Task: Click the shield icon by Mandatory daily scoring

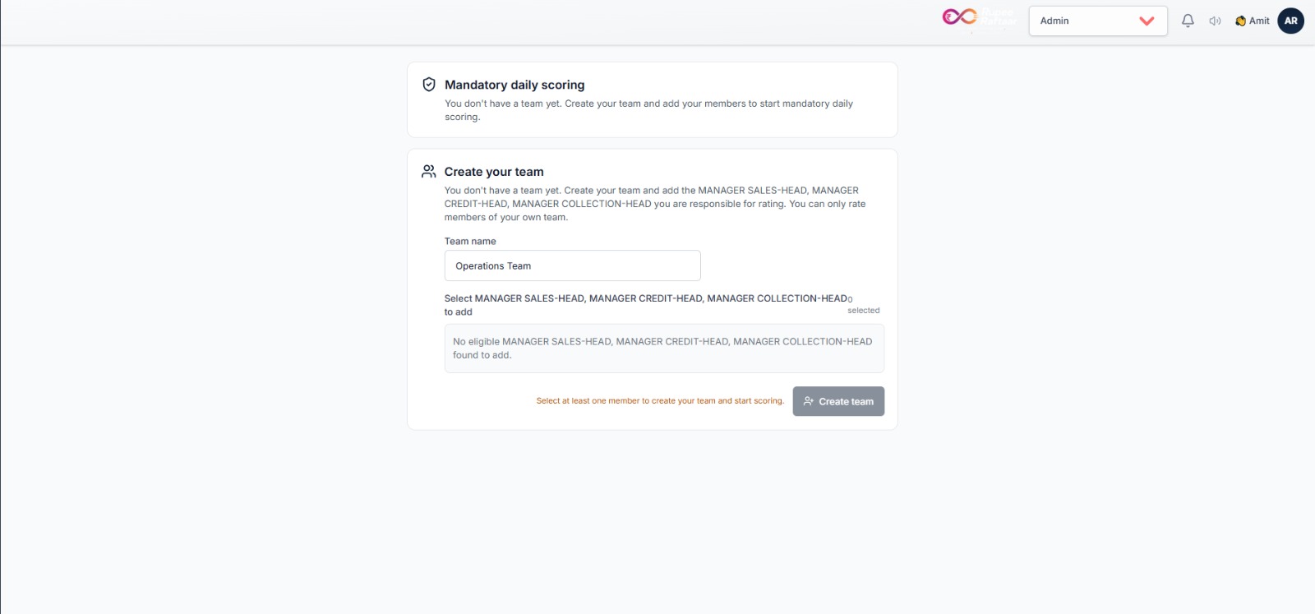Action: (429, 85)
